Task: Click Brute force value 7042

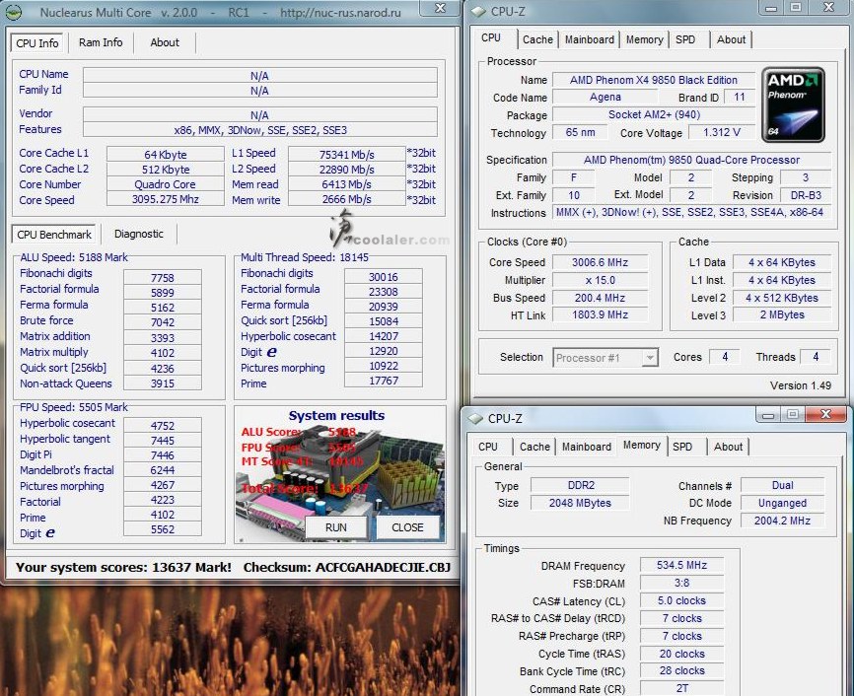Action: (x=163, y=322)
